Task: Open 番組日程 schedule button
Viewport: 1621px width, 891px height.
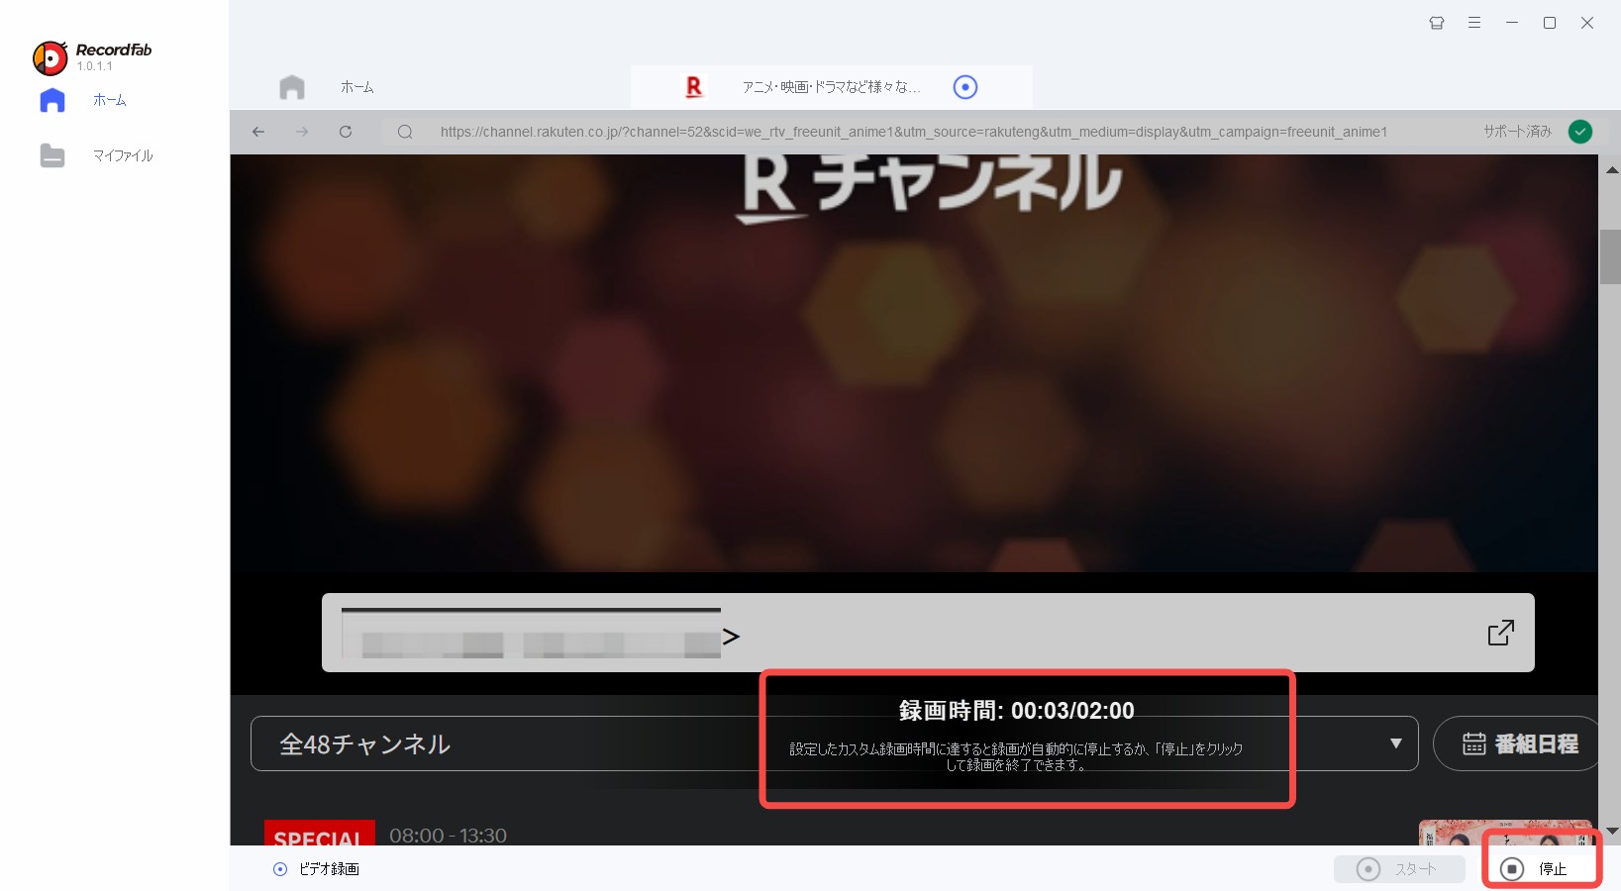Action: pyautogui.click(x=1518, y=743)
